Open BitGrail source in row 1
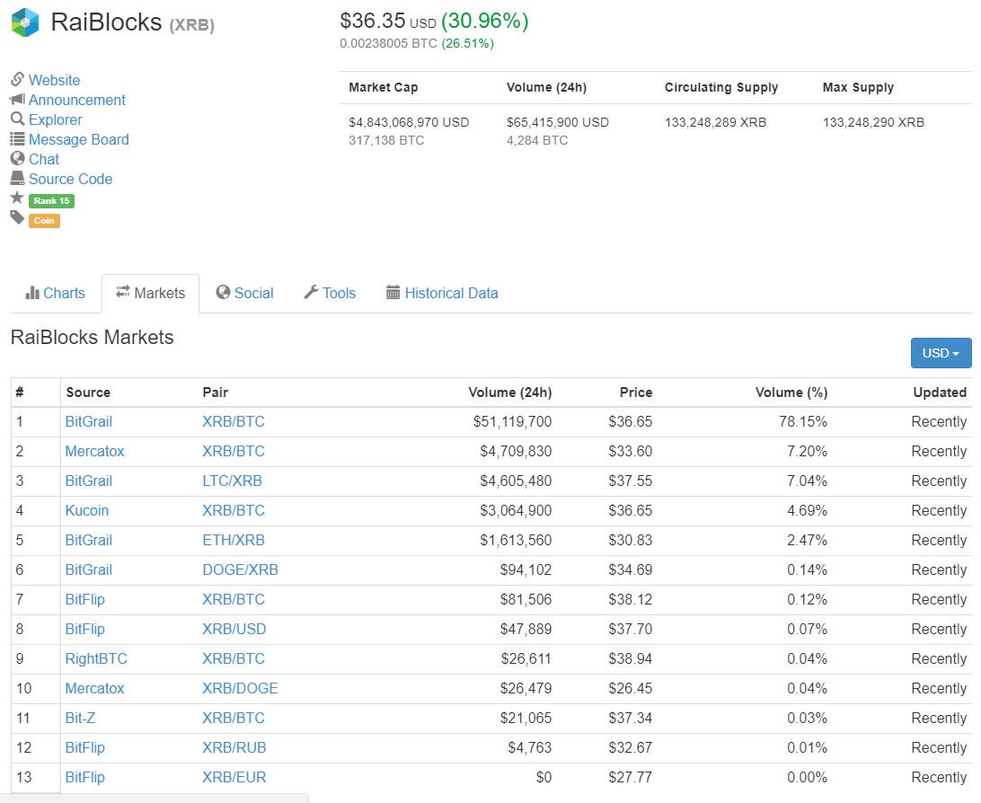The height and width of the screenshot is (803, 981). pyautogui.click(x=89, y=421)
